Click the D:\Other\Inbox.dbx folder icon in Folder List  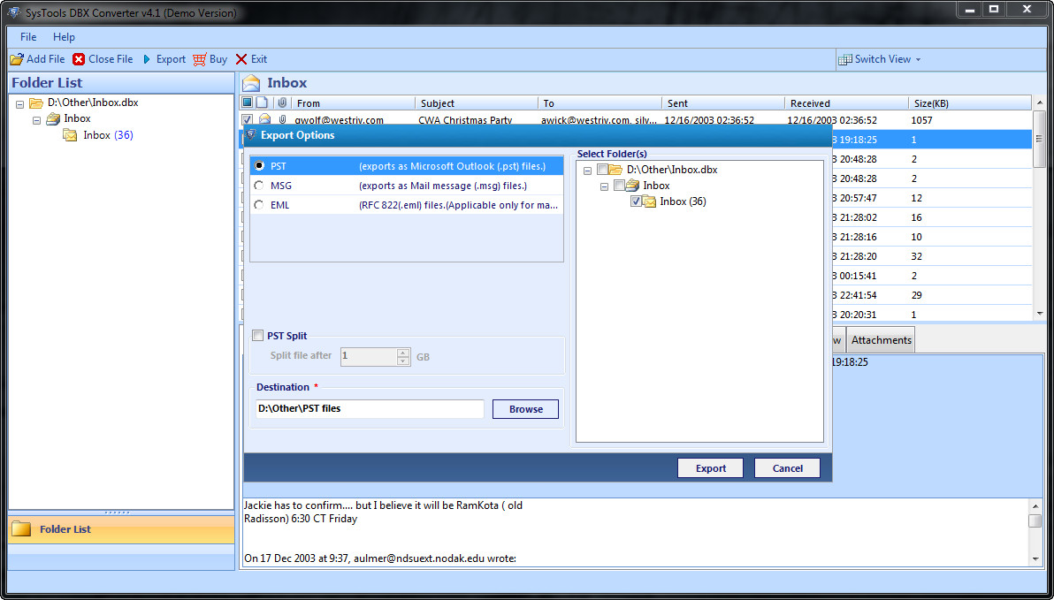[36, 103]
